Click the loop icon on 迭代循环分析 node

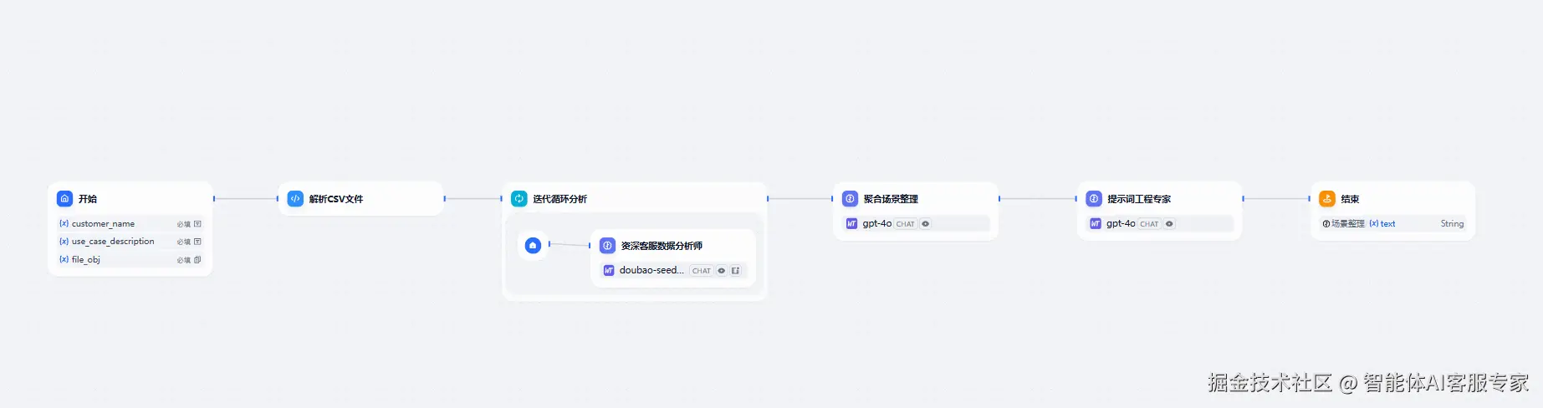[519, 199]
